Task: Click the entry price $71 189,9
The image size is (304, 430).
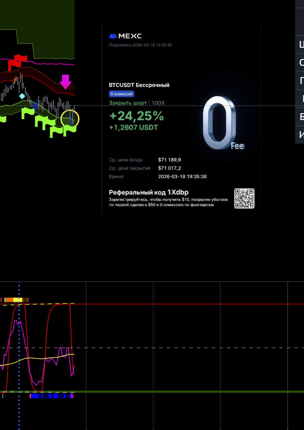Action: point(170,160)
